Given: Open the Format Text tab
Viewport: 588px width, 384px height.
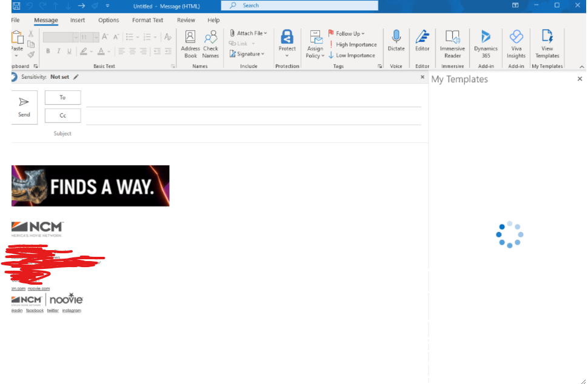Looking at the screenshot, I should pos(147,20).
